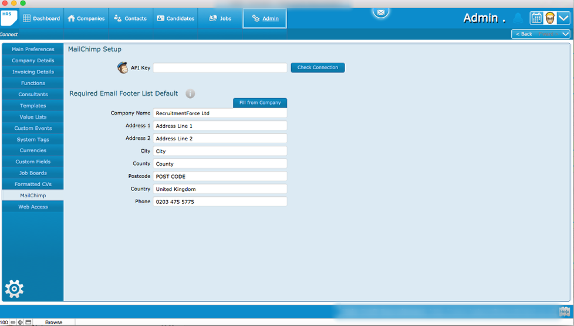Viewport: 574px width, 326px height.
Task: Edit the Postcode field
Action: point(220,176)
